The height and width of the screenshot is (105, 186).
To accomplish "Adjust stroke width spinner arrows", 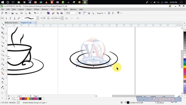I will 62,18.
